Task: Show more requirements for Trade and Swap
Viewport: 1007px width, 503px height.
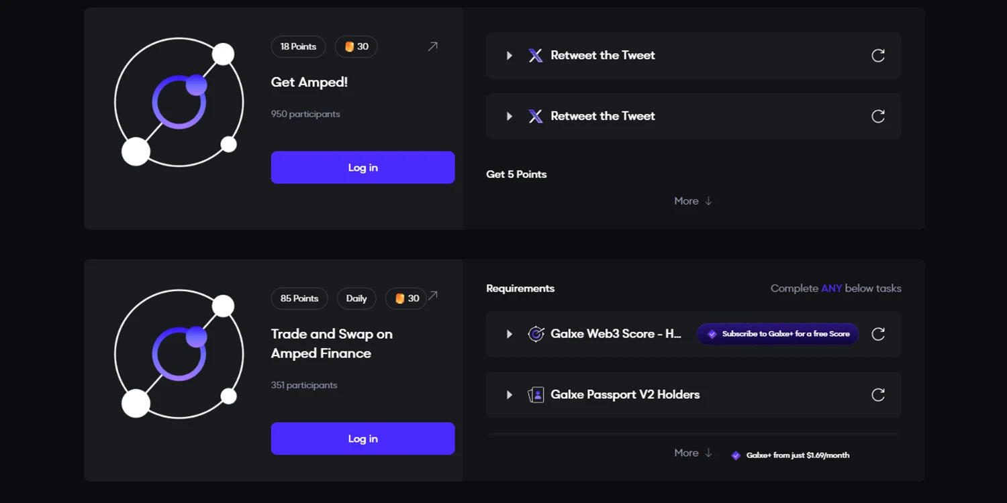Action: point(693,453)
